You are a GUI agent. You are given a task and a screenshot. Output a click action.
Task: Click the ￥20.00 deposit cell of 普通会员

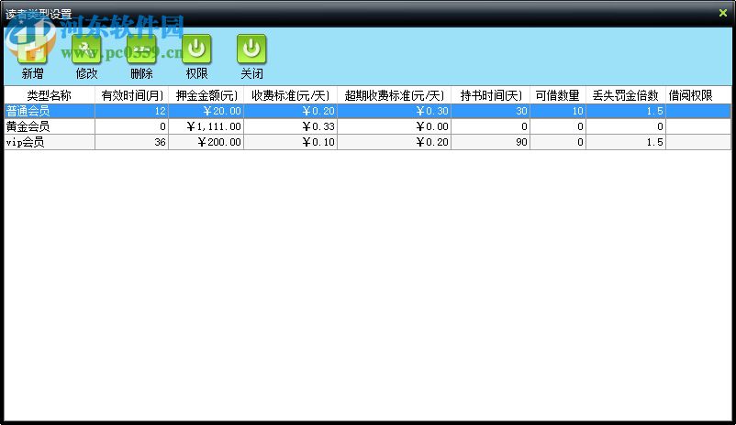[206, 111]
